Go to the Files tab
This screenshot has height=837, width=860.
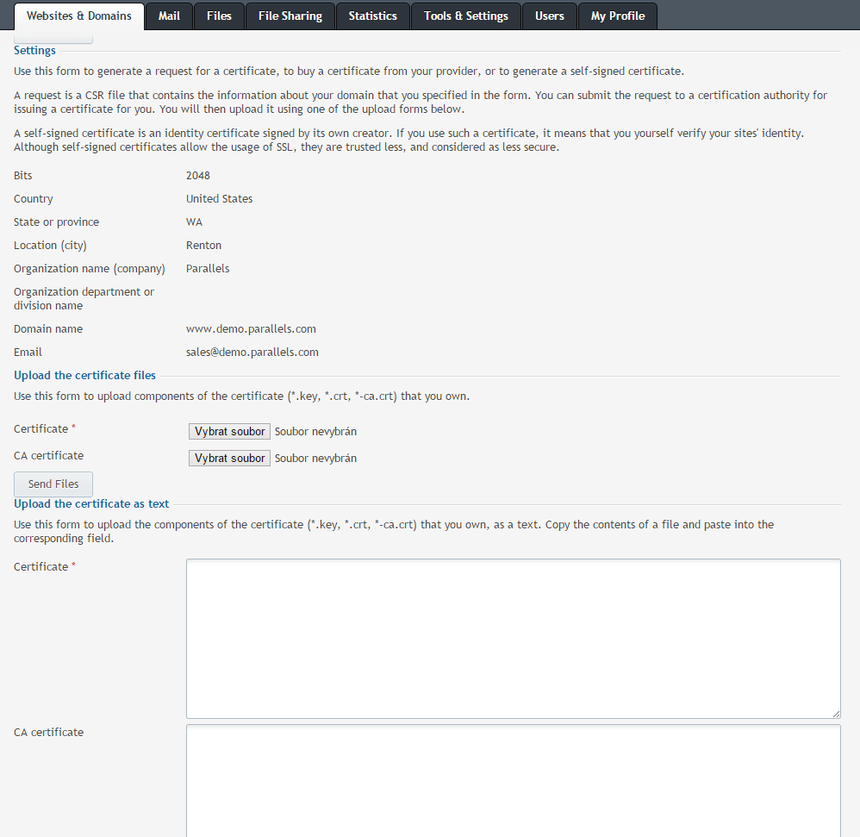pyautogui.click(x=219, y=16)
